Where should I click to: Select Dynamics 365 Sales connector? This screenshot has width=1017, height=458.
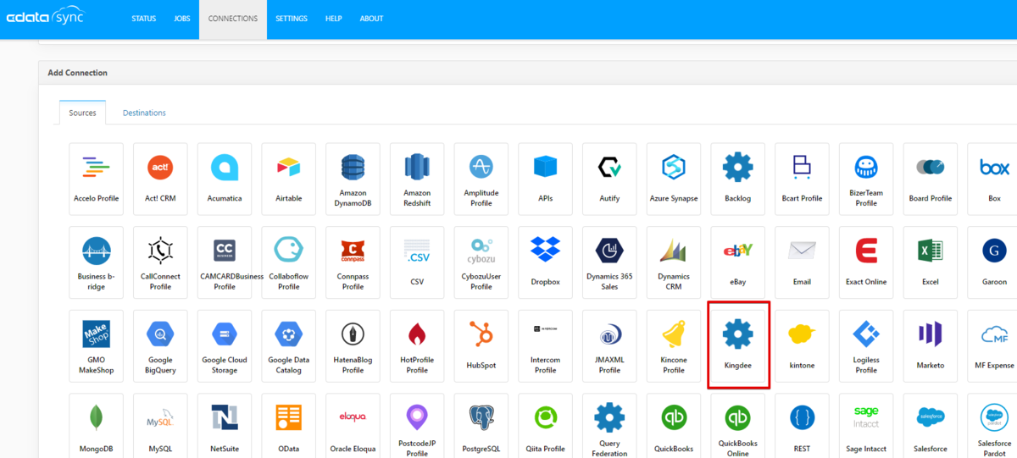609,262
